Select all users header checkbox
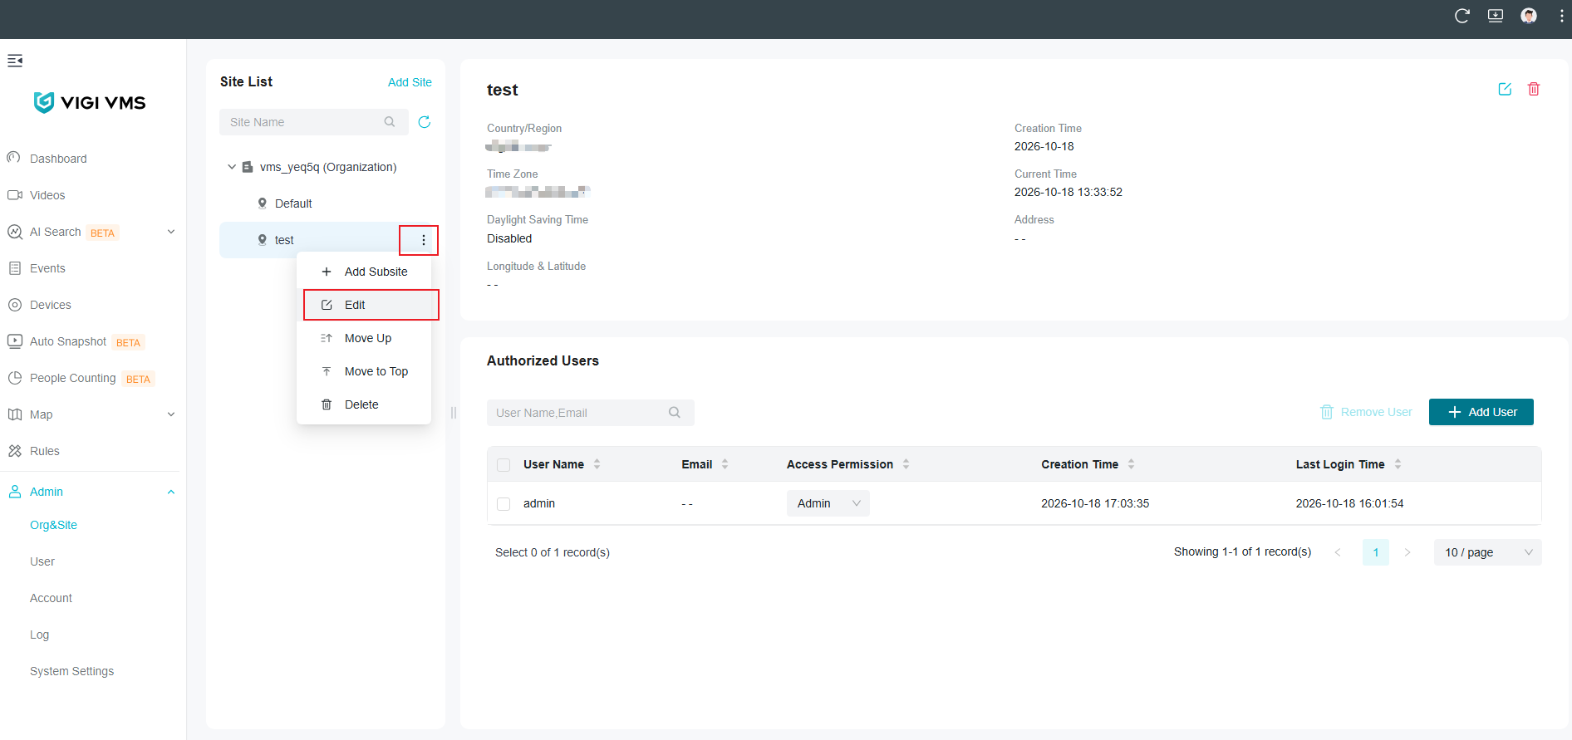The image size is (1572, 740). click(x=504, y=465)
